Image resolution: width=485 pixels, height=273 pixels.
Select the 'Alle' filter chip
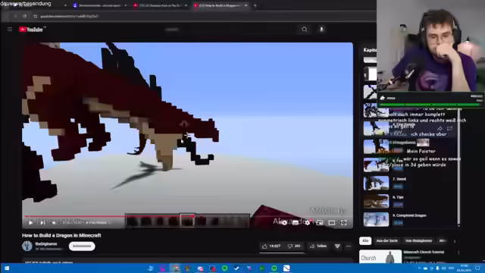point(365,241)
